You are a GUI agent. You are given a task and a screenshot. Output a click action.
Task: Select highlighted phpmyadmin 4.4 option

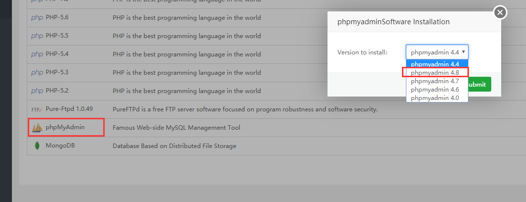[435, 64]
